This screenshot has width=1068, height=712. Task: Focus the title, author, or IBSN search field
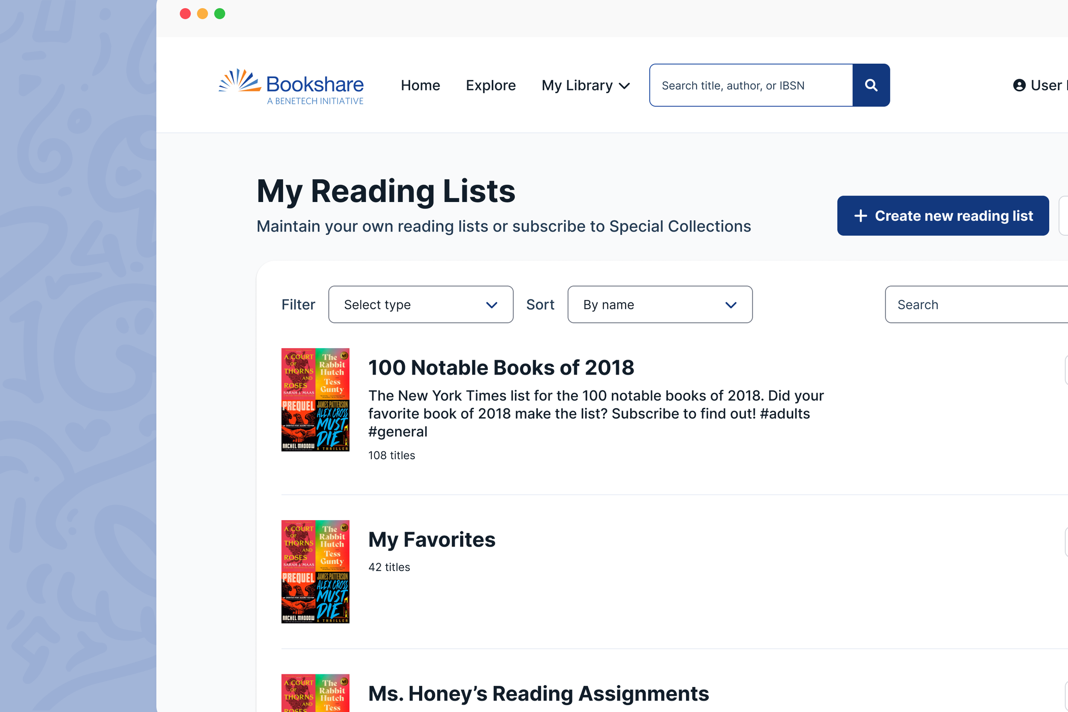(751, 85)
